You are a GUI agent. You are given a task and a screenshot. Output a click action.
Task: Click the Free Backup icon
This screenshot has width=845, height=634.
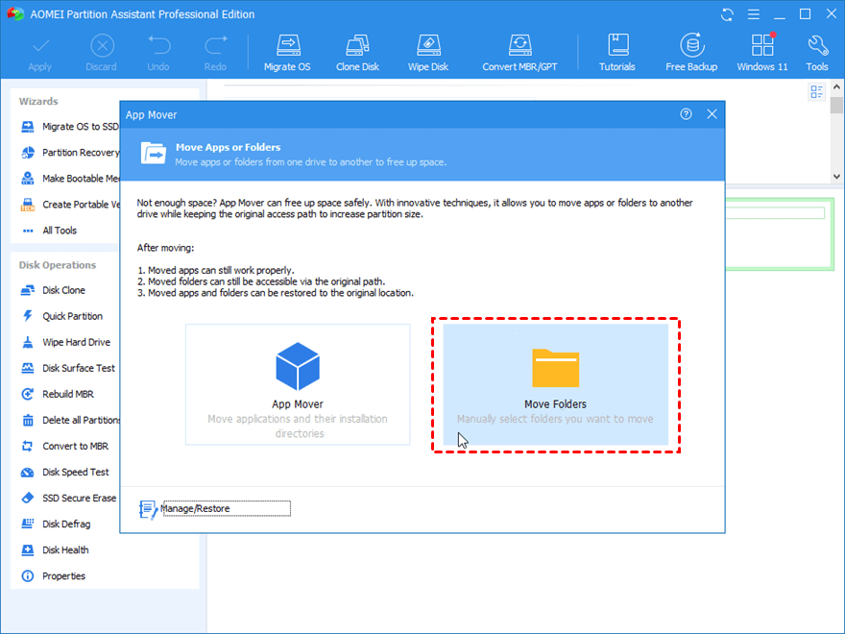(692, 45)
